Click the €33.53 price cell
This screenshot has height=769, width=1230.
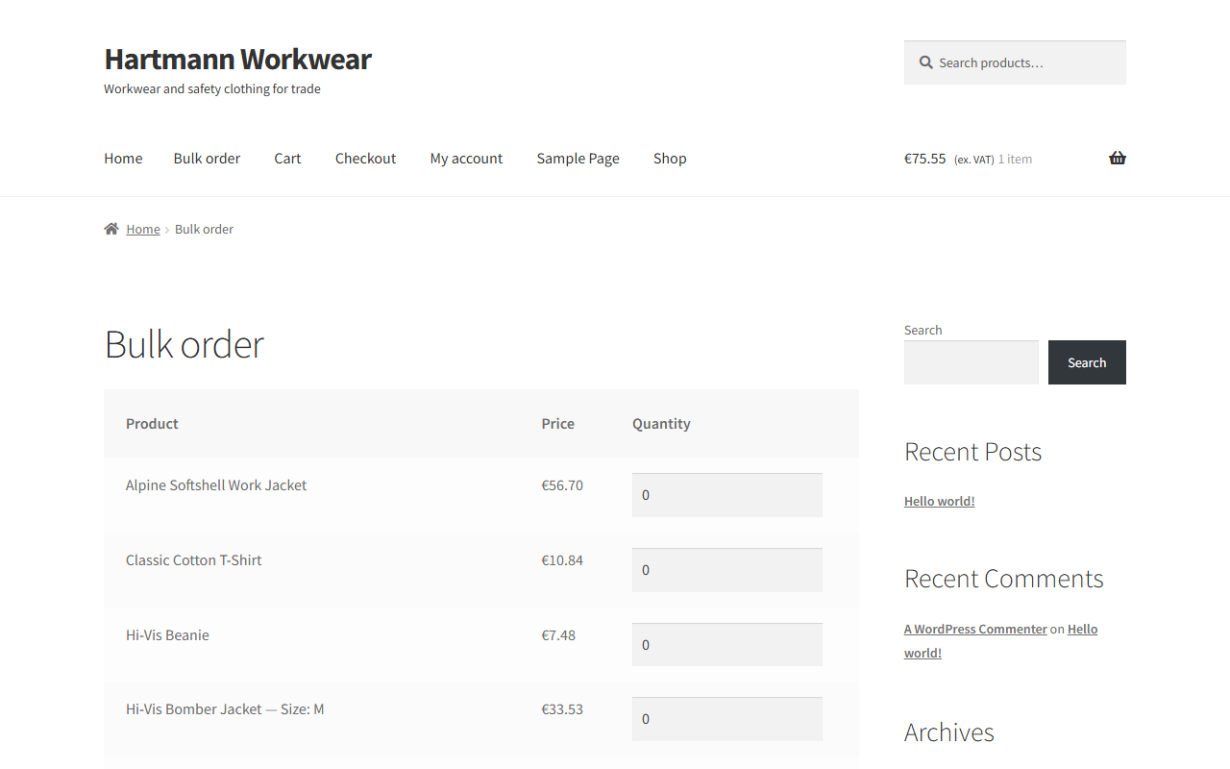[562, 709]
